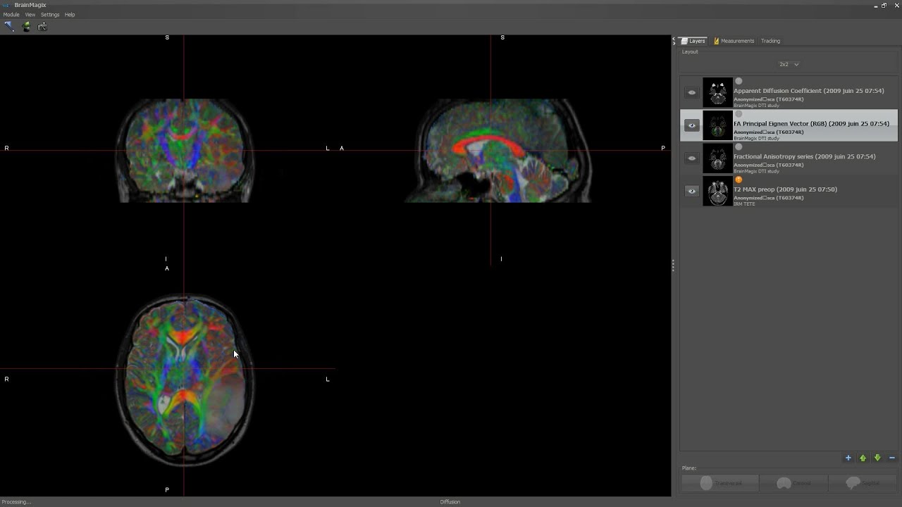Image resolution: width=902 pixels, height=507 pixels.
Task: Open the Settings menu
Action: coord(50,14)
